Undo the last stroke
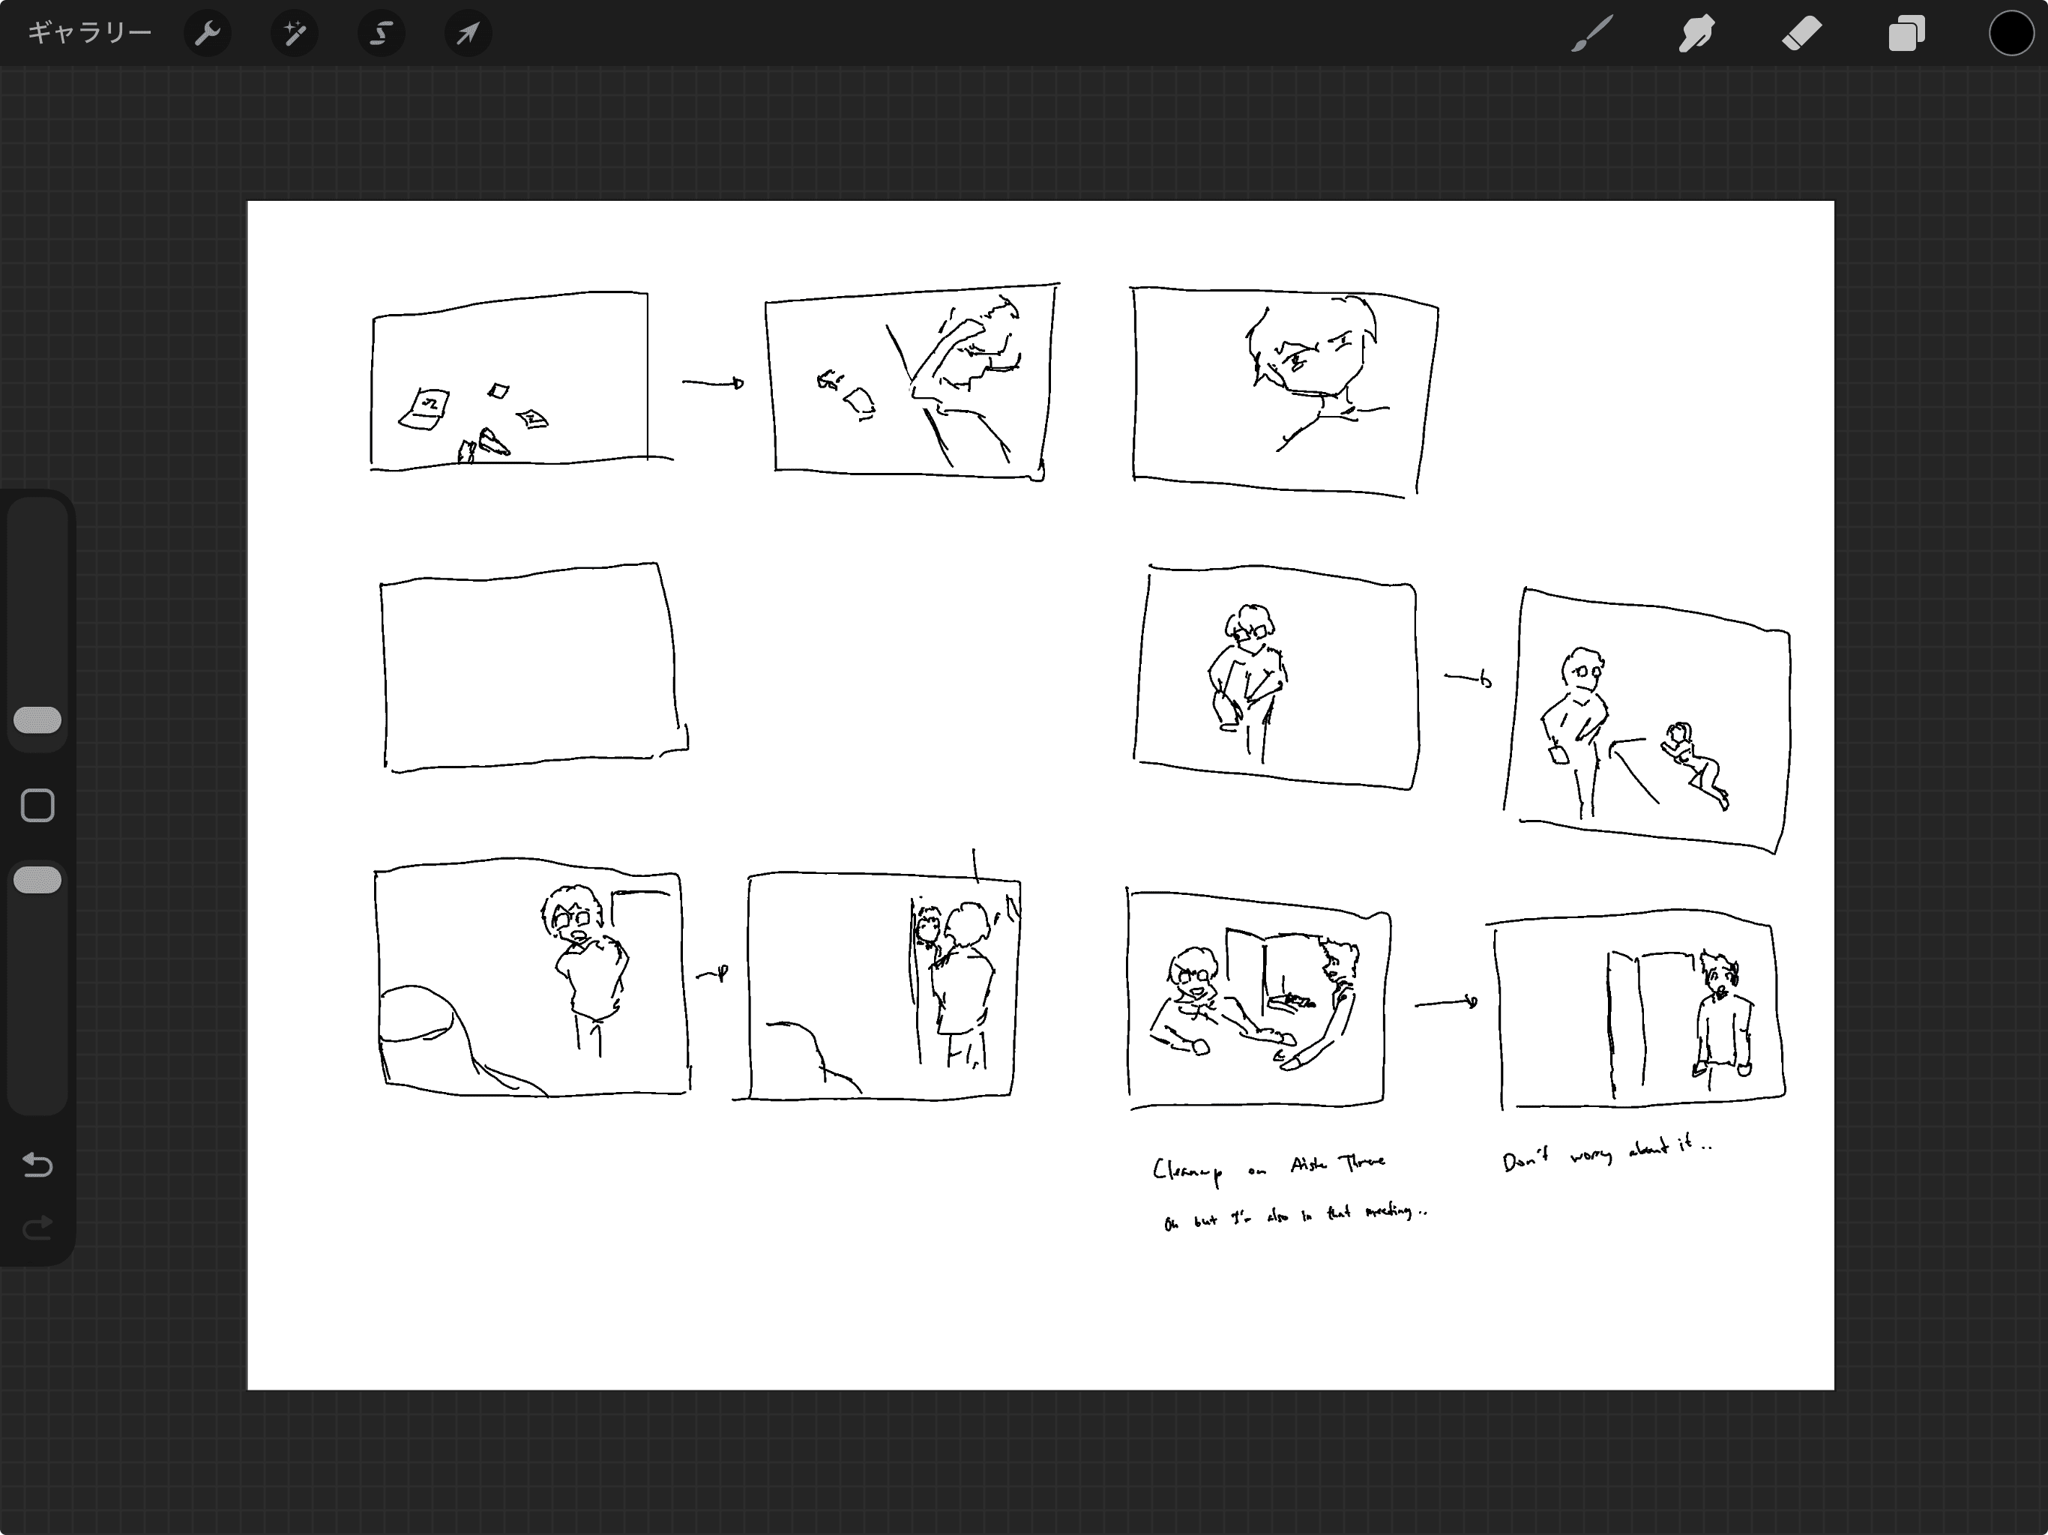The width and height of the screenshot is (2048, 1535). coord(38,1164)
